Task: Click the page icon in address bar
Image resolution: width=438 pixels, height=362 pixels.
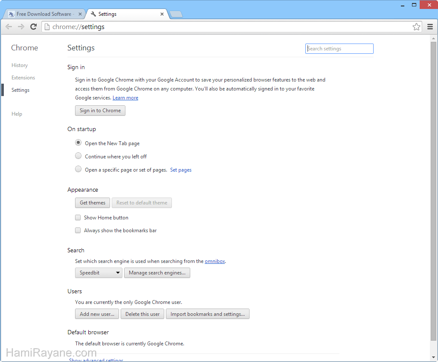Action: pyautogui.click(x=47, y=27)
